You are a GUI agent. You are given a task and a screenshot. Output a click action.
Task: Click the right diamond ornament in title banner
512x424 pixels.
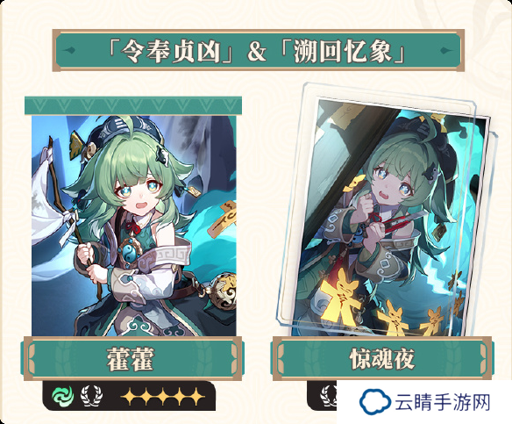tap(447, 50)
